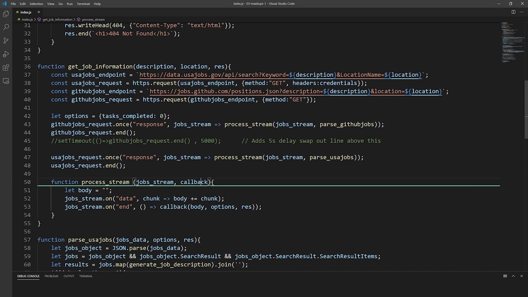Click 'parse_usajobs' function name on line 57
Viewport: 528px width, 297px height.
[90, 240]
